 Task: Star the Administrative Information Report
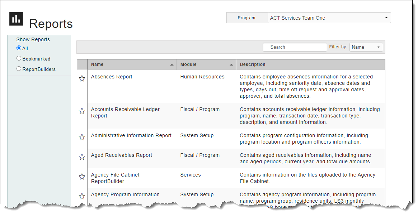pos(82,137)
